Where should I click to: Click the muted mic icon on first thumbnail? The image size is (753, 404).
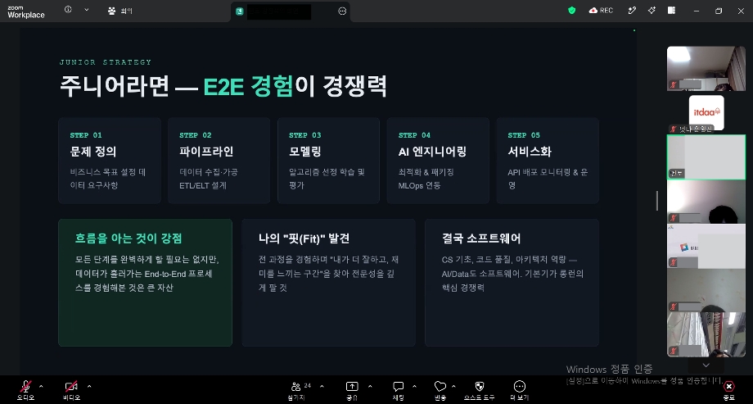pyautogui.click(x=674, y=85)
